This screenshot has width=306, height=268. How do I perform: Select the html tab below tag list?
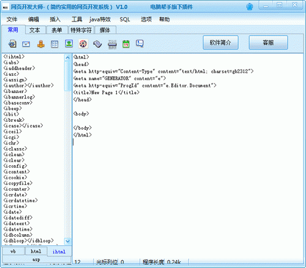(35, 251)
